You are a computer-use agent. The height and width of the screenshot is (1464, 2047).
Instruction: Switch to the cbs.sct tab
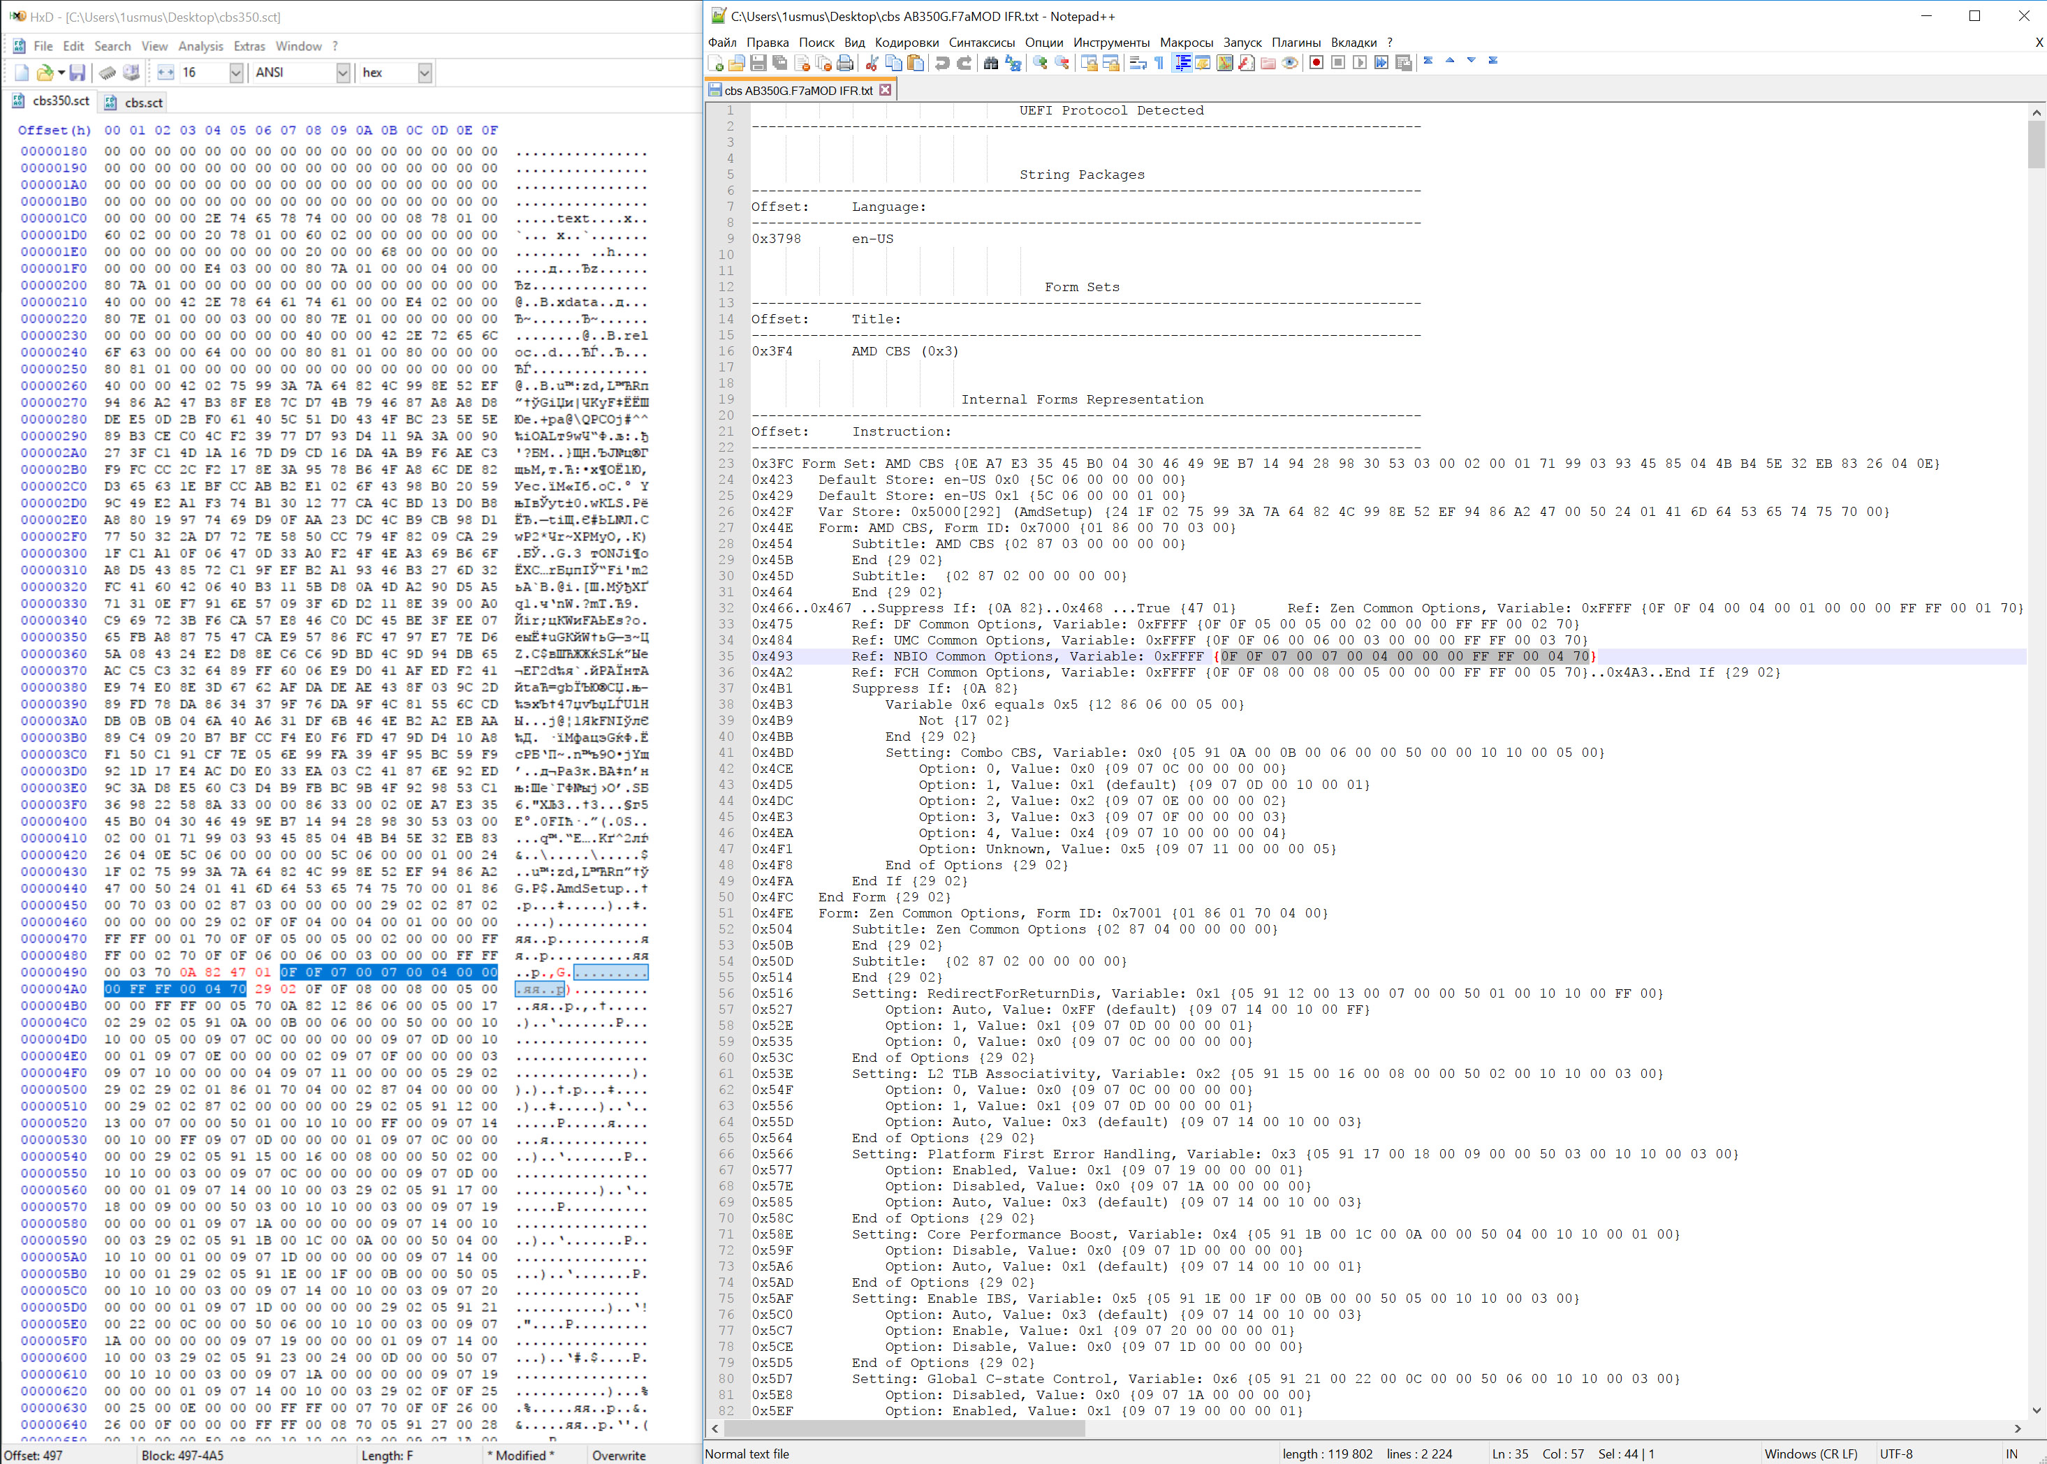tap(142, 103)
